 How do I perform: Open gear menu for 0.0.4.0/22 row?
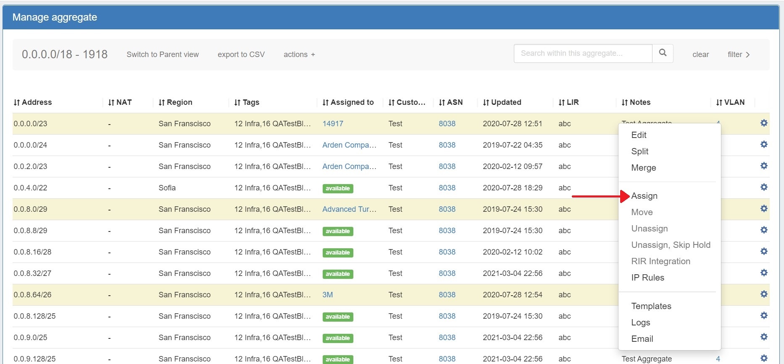(764, 187)
